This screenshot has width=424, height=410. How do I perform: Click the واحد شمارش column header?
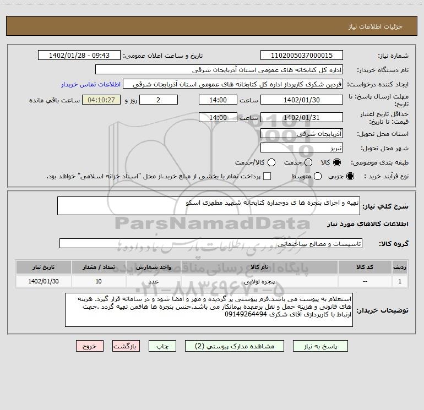tap(153, 267)
